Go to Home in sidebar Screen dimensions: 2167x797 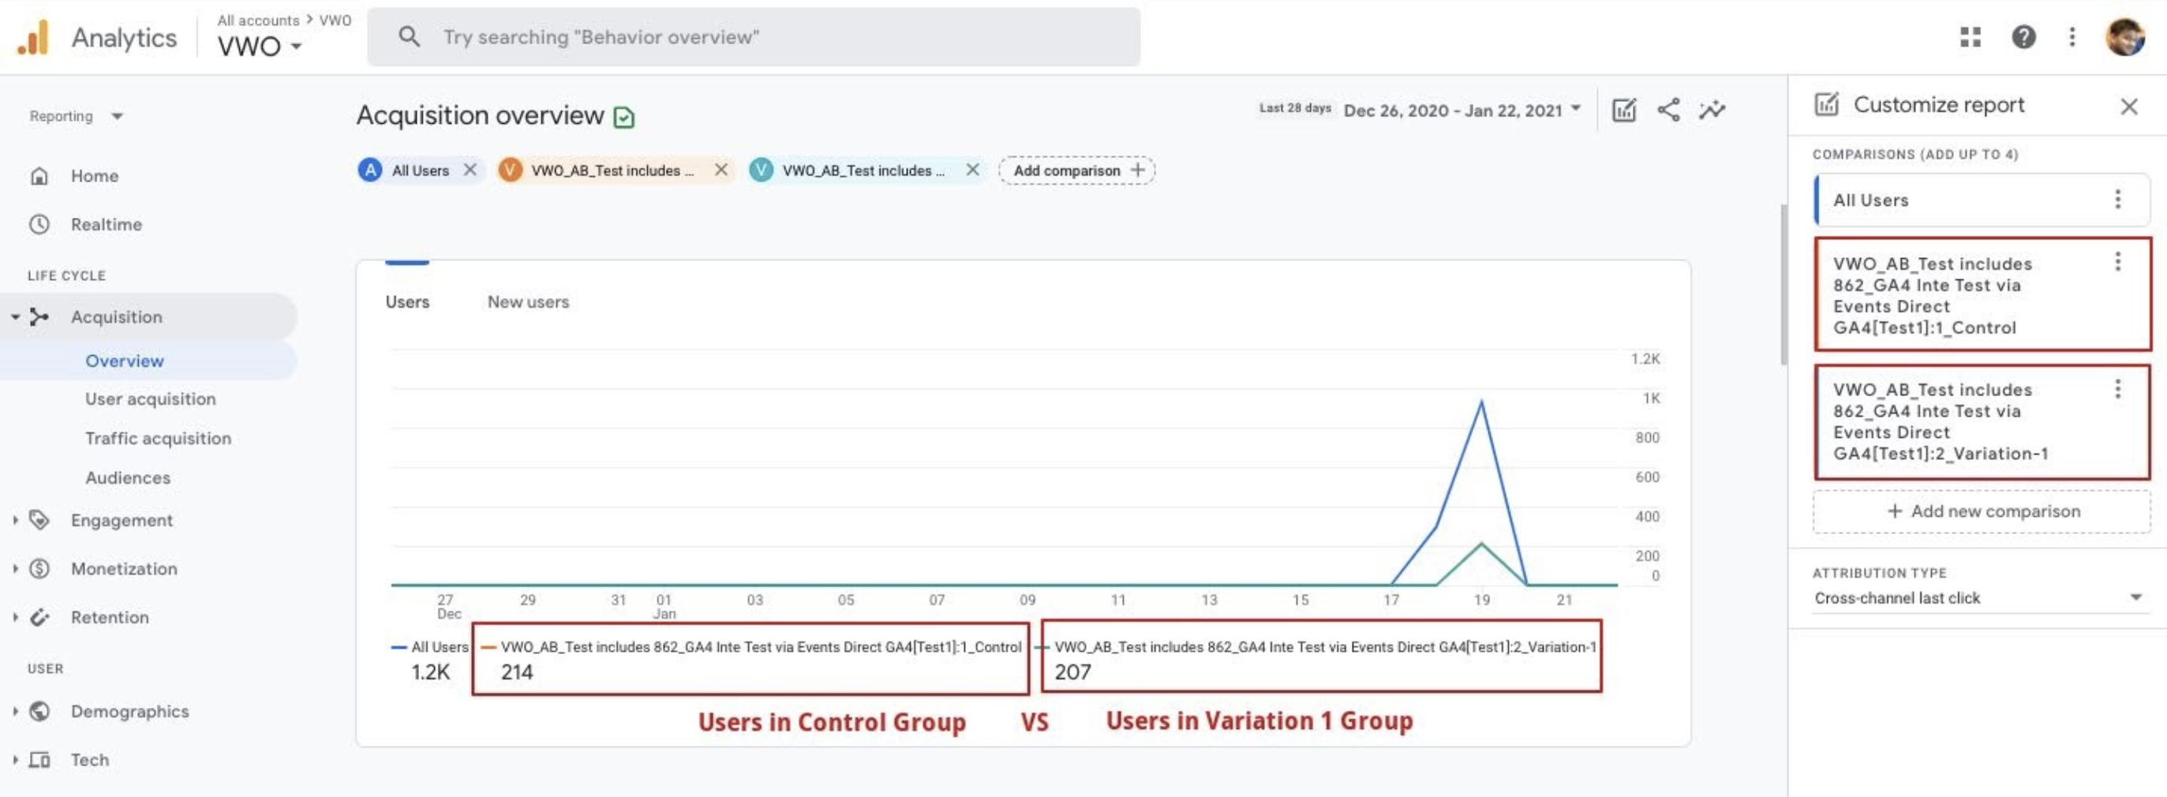94,176
